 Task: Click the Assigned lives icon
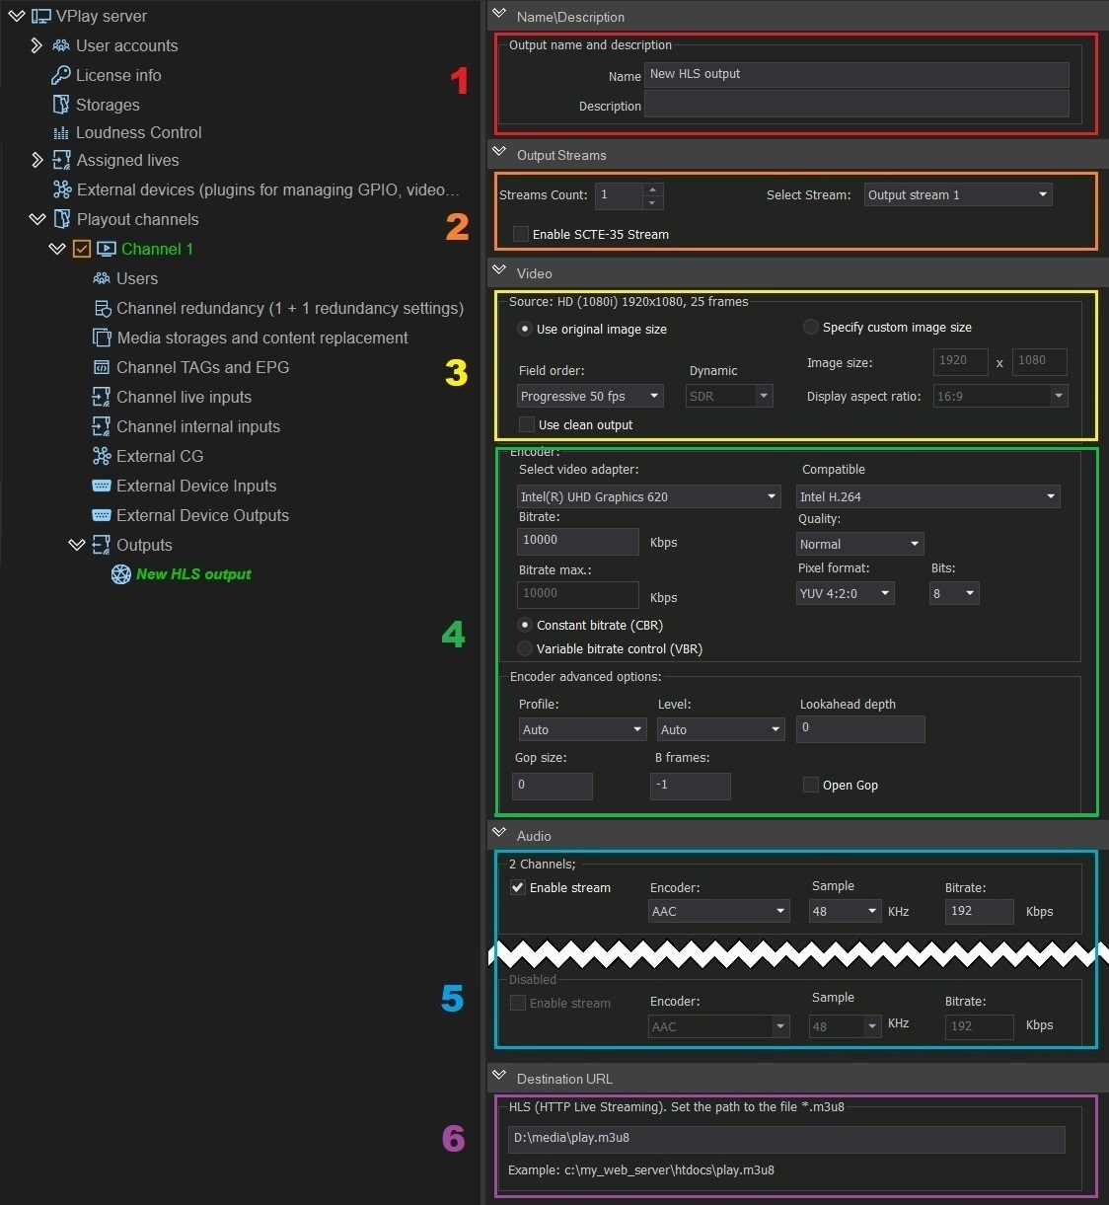(61, 160)
